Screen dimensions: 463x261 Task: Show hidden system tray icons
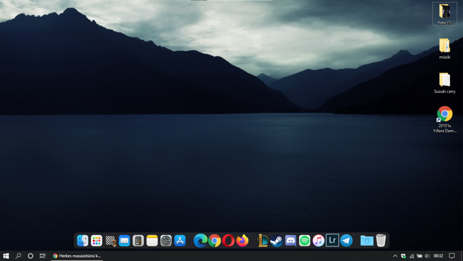[395, 256]
